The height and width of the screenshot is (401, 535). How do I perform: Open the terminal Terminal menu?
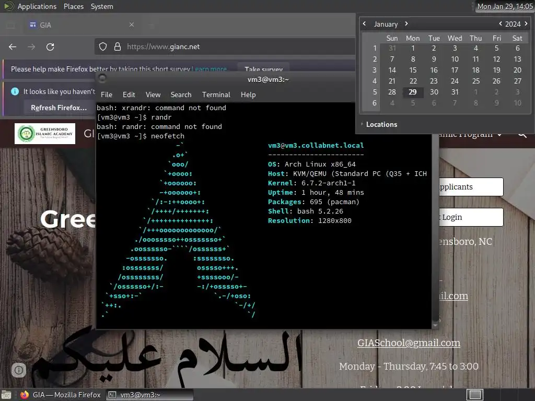216,95
